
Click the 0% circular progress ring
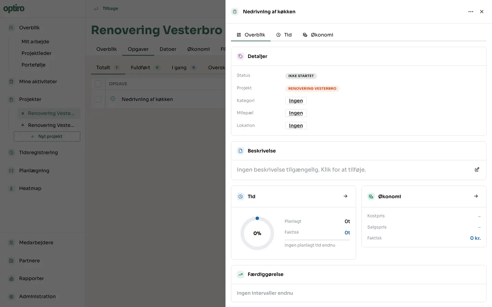click(x=257, y=233)
